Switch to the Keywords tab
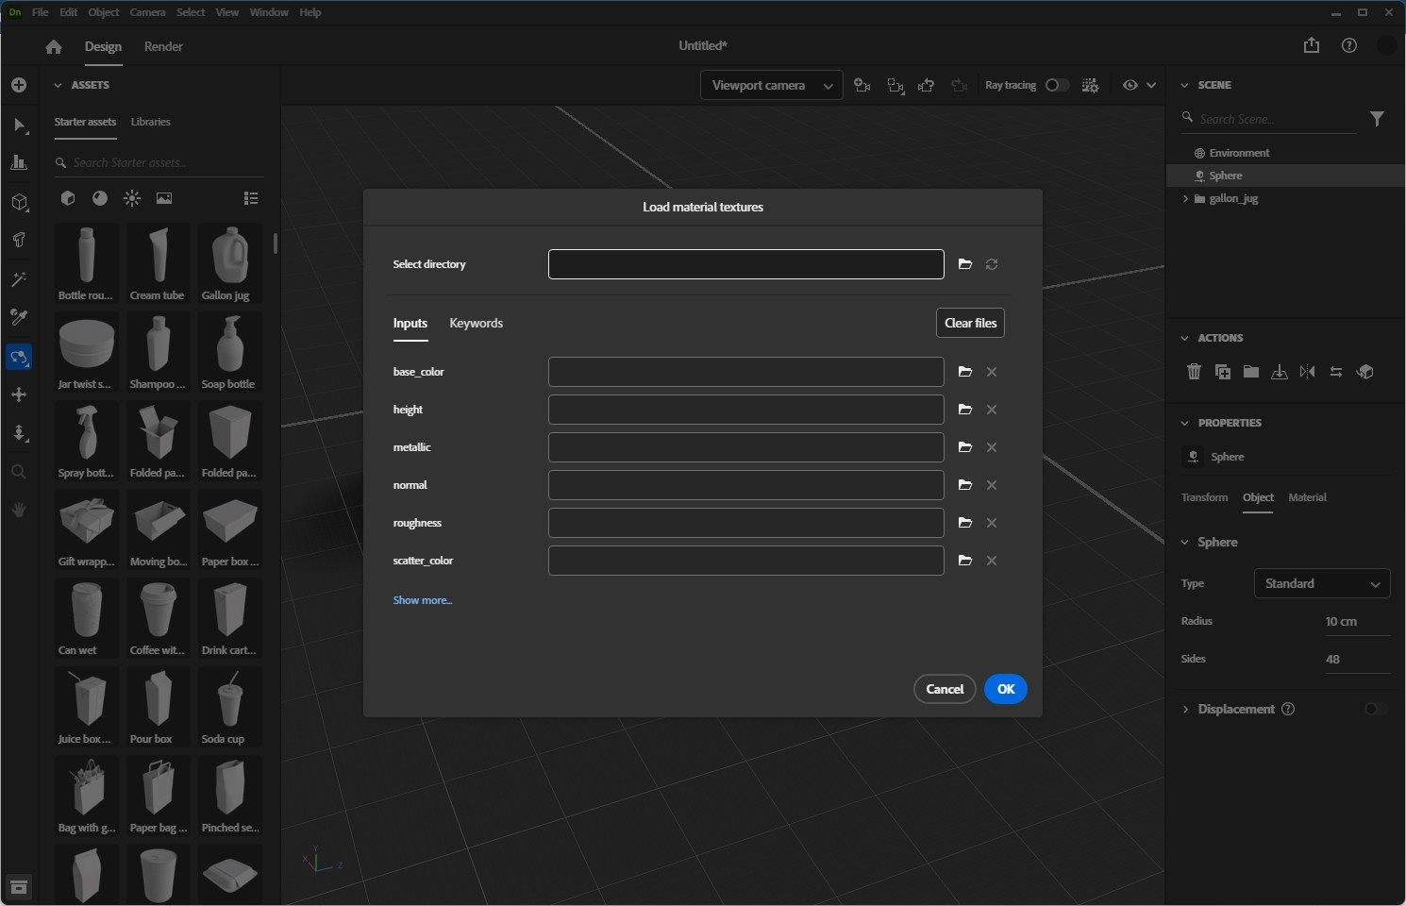The image size is (1406, 906). [x=476, y=323]
